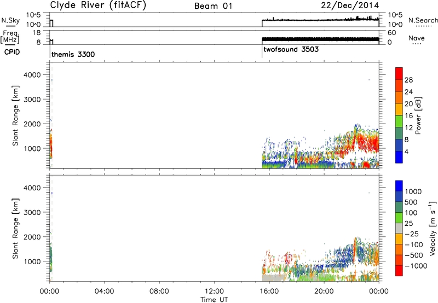Click the blue top of the Velocity color bar
This screenshot has width=438, height=303.
tap(399, 186)
